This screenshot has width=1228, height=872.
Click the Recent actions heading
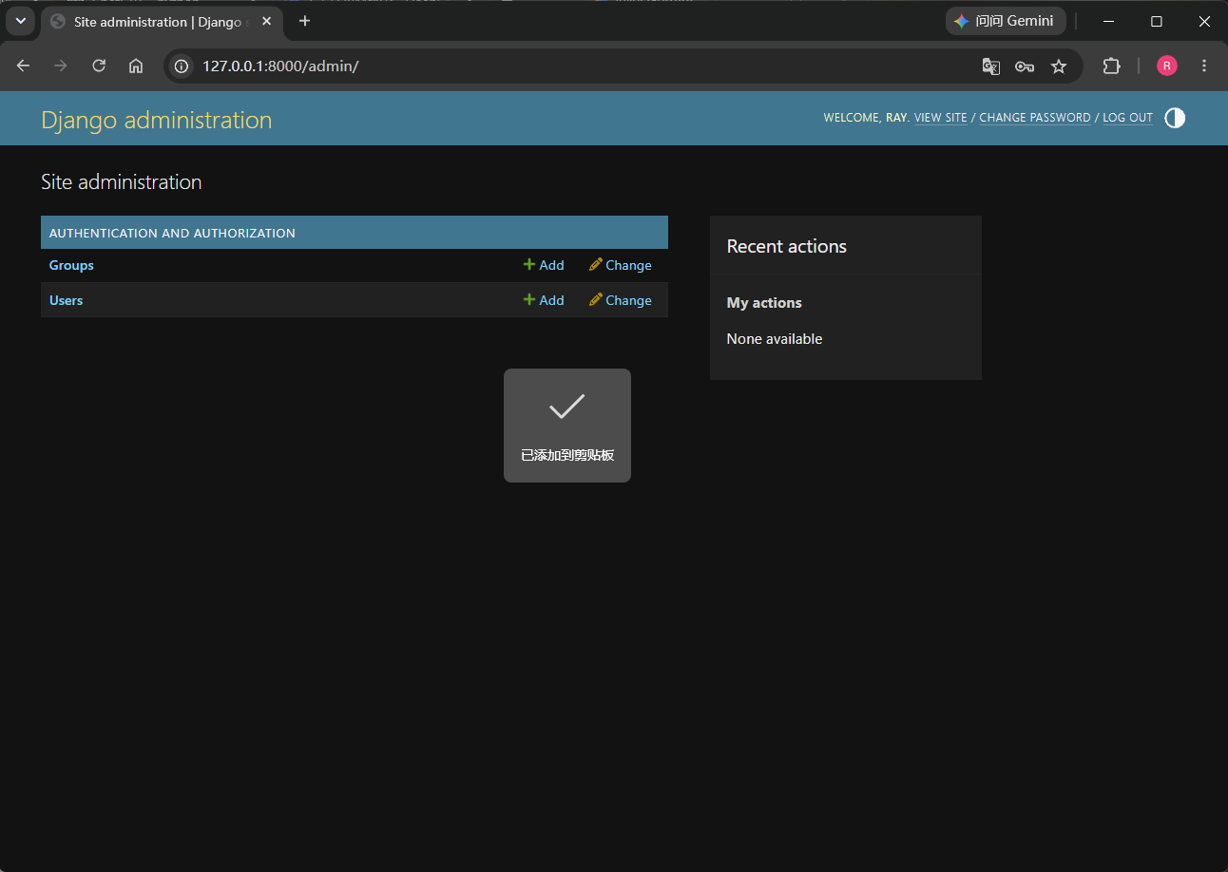[x=787, y=246]
